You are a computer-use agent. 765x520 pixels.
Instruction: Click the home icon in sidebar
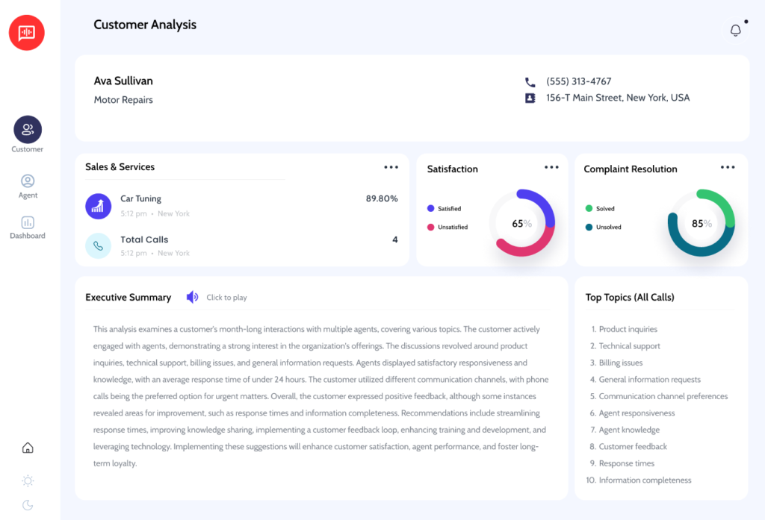coord(28,448)
